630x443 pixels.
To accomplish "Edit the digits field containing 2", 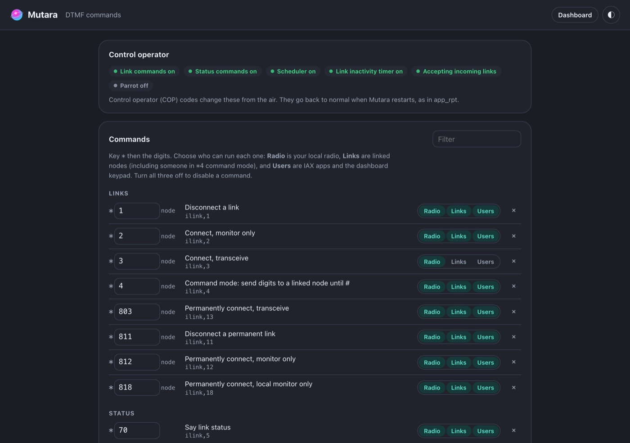I will 137,236.
